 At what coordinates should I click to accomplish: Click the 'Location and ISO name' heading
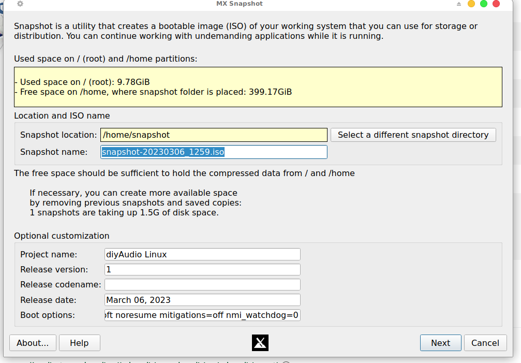click(62, 115)
